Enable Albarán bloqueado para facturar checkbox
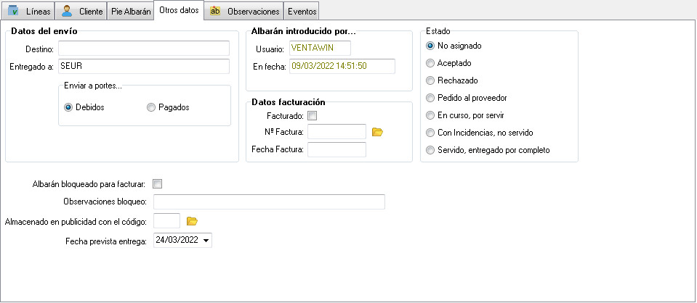The image size is (697, 303). tap(158, 184)
